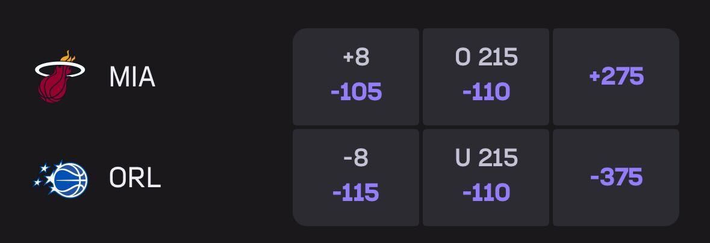Click the -105 odds for Miami spread
Image resolution: width=710 pixels, height=243 pixels.
tap(356, 92)
